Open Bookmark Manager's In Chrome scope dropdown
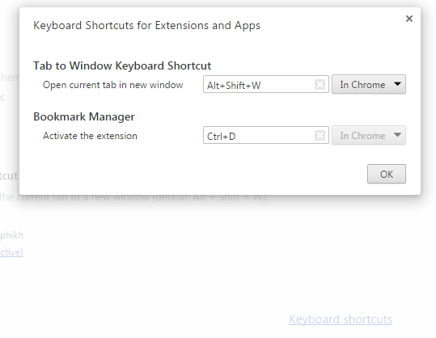The height and width of the screenshot is (338, 436). coord(369,135)
